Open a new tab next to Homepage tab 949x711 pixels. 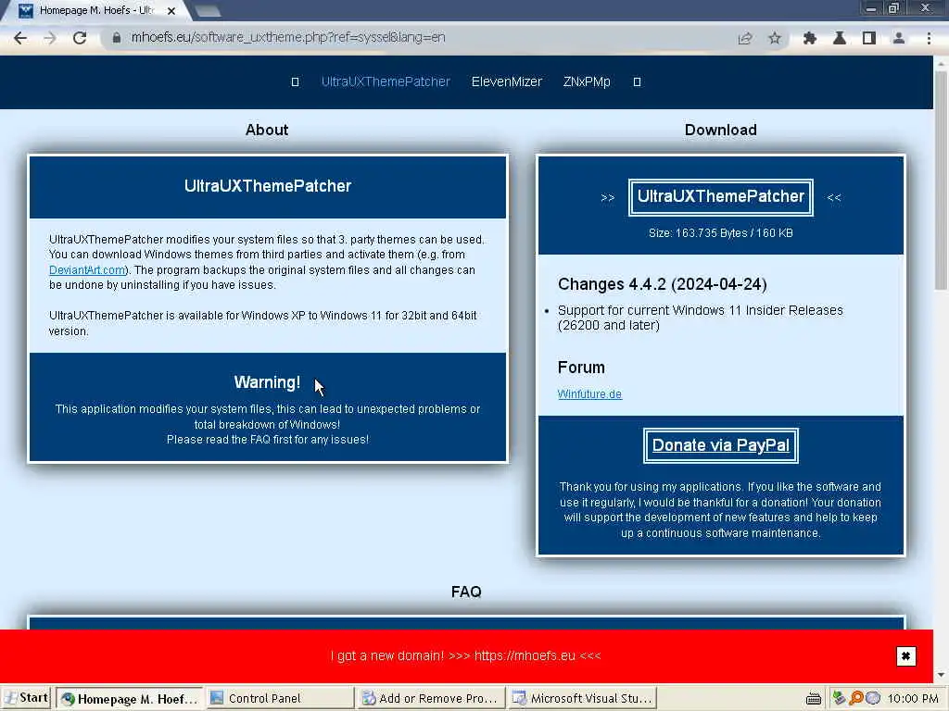(208, 11)
